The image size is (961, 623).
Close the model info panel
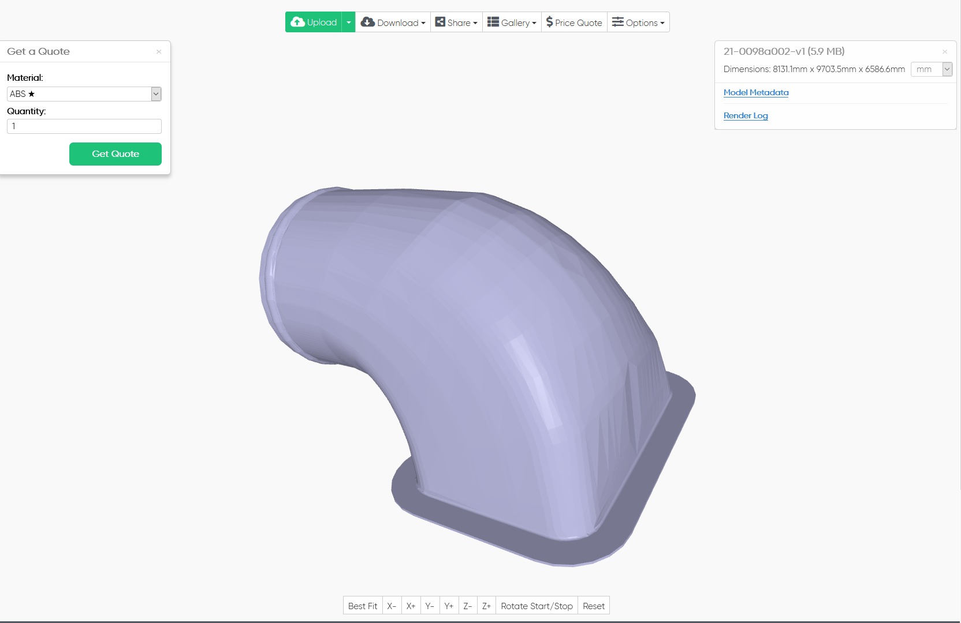[945, 52]
